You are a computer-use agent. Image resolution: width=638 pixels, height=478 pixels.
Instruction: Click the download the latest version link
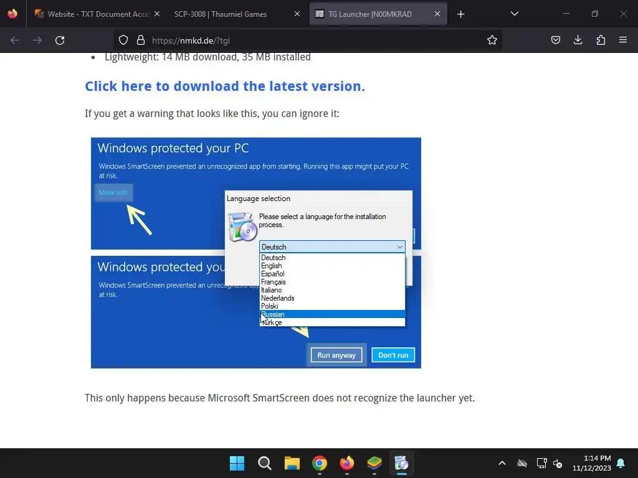pyautogui.click(x=224, y=86)
